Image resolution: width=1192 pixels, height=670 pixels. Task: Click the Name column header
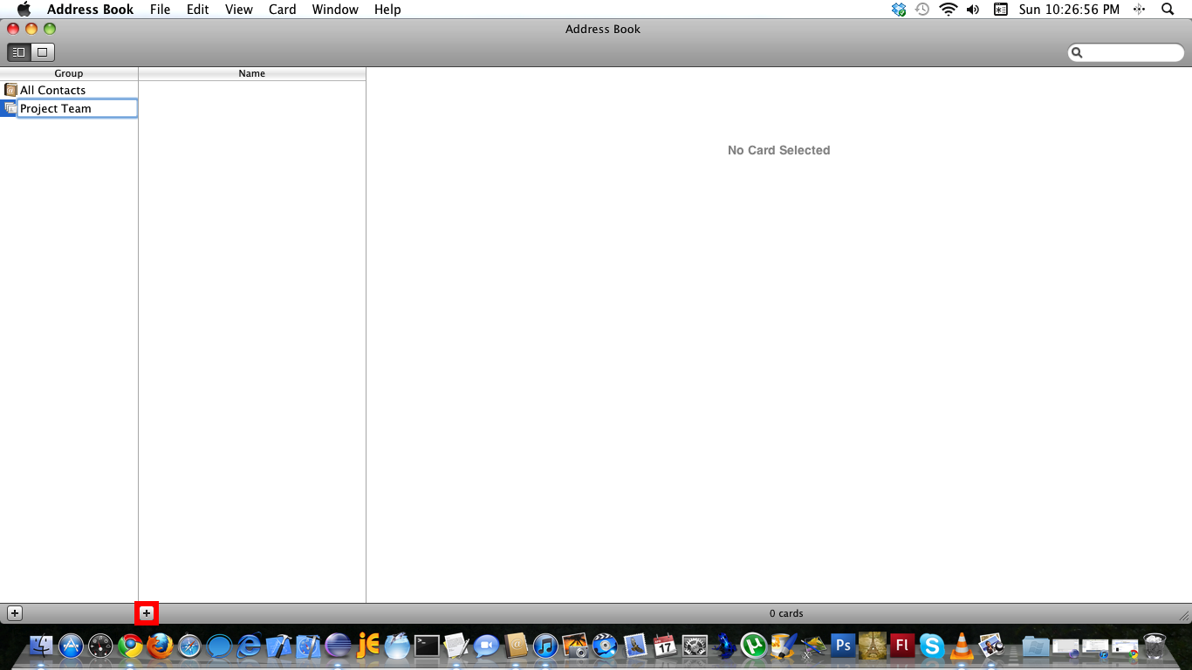[251, 73]
